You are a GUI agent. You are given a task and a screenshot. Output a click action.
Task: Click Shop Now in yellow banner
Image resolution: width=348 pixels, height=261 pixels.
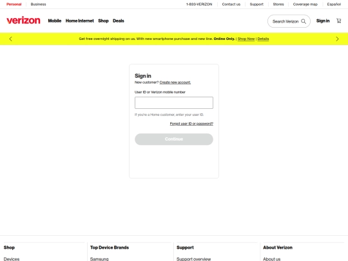[x=246, y=39]
